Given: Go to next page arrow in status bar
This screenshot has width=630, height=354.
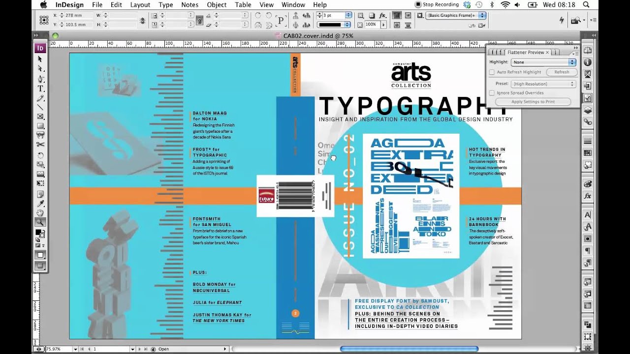Looking at the screenshot, I should point(139,349).
